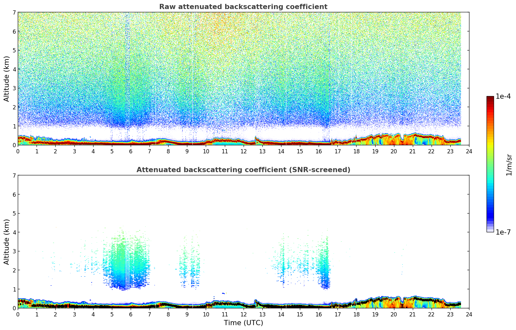
Task: Click altitude tick '3' on the raw plot
Action: 14,88
